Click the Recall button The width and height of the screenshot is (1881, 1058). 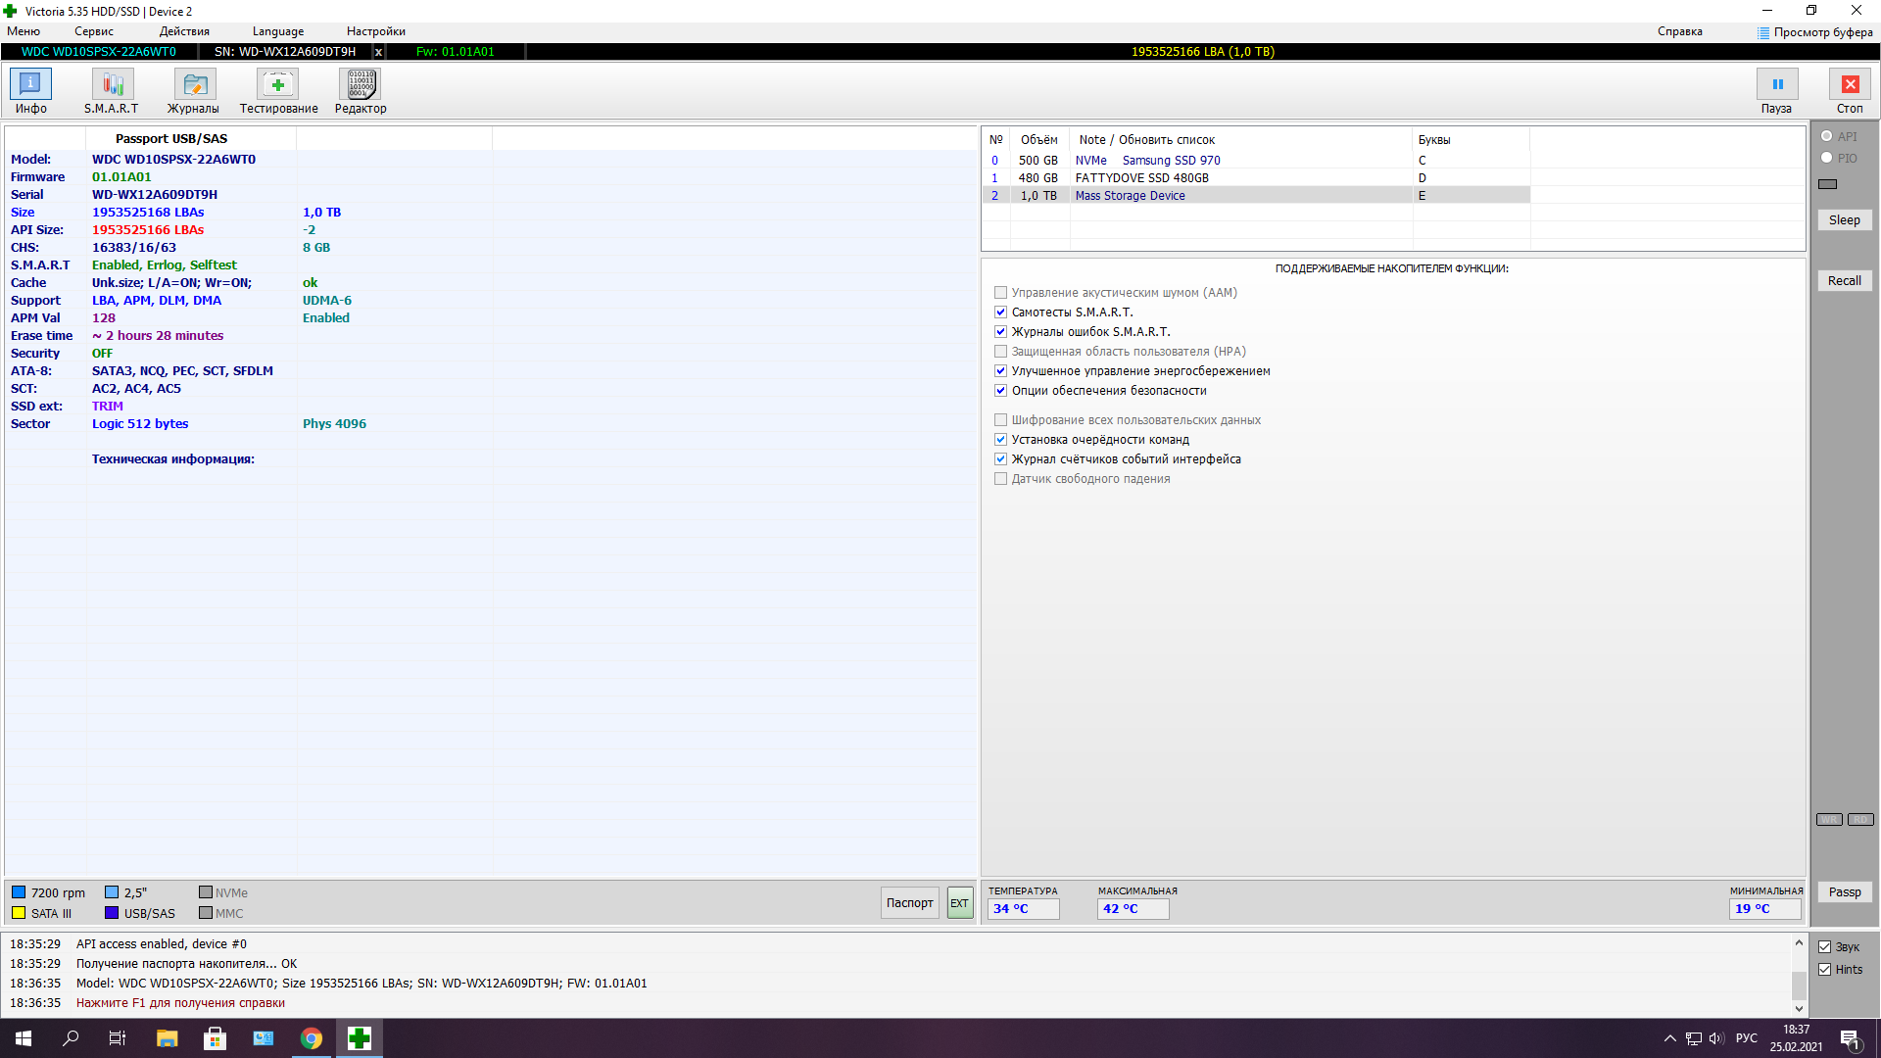(x=1845, y=281)
